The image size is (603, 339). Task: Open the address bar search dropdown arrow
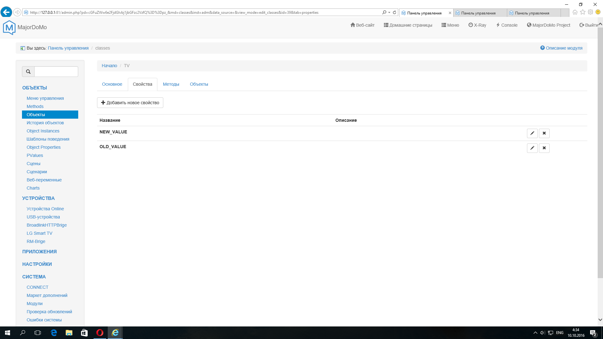tap(389, 13)
